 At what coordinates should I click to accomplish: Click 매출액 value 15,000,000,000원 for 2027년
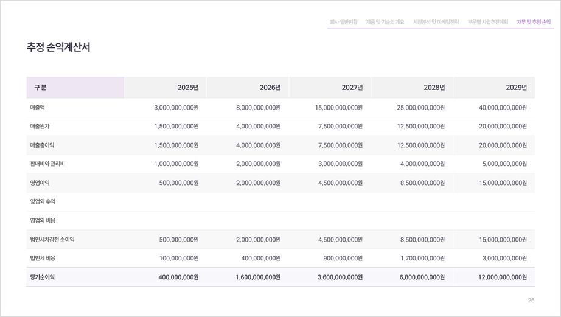tap(339, 108)
